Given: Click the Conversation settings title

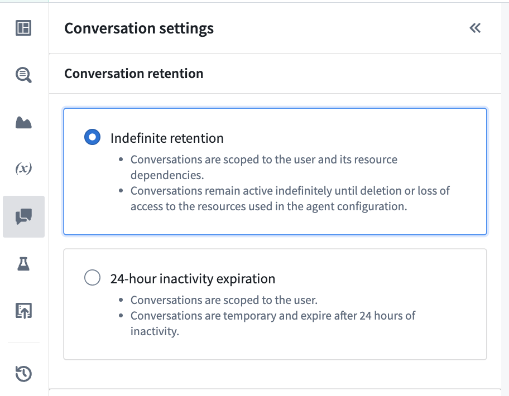Looking at the screenshot, I should point(139,28).
